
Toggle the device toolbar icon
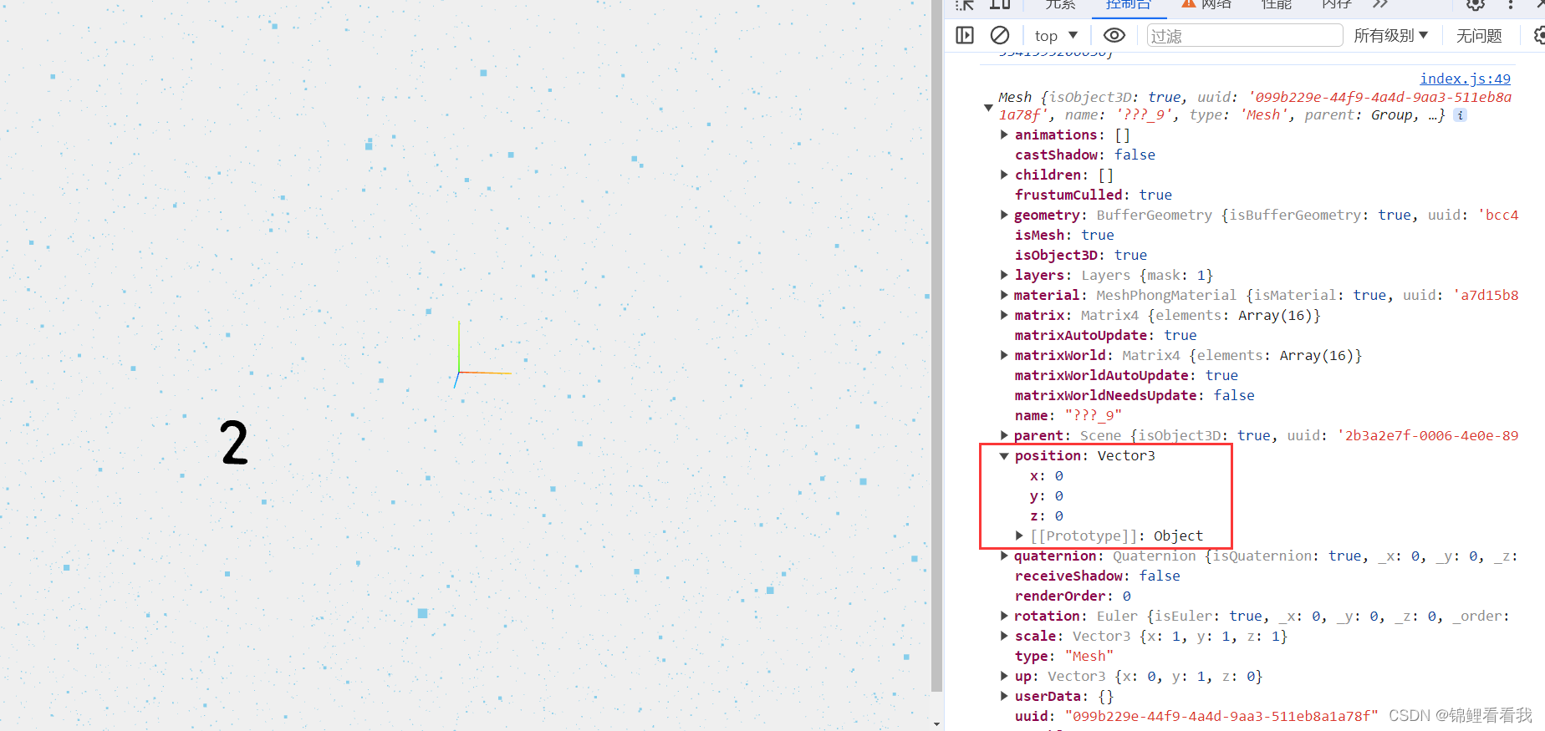(x=1000, y=4)
